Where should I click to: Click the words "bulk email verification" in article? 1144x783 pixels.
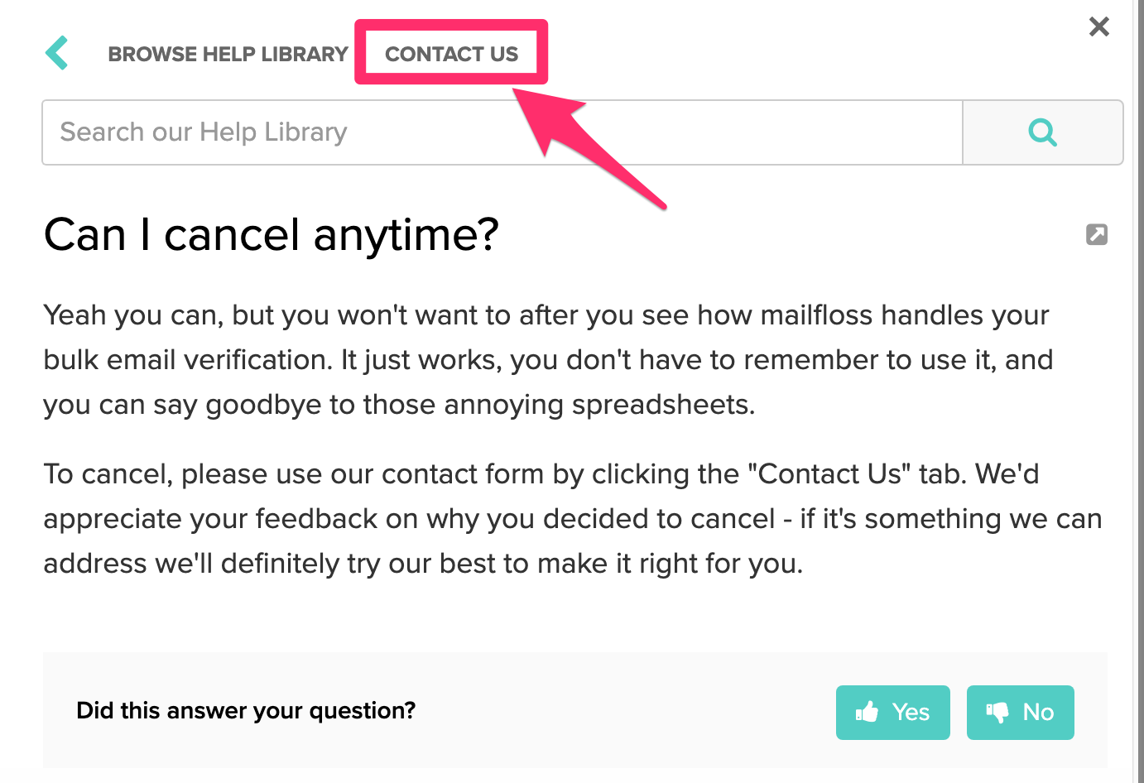188,360
